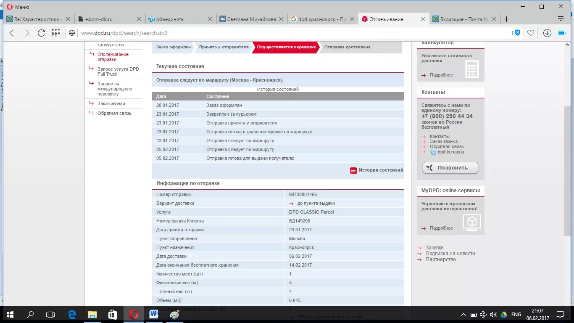Open Windows Store from taskbar
This screenshot has width=574, height=323.
[113, 314]
